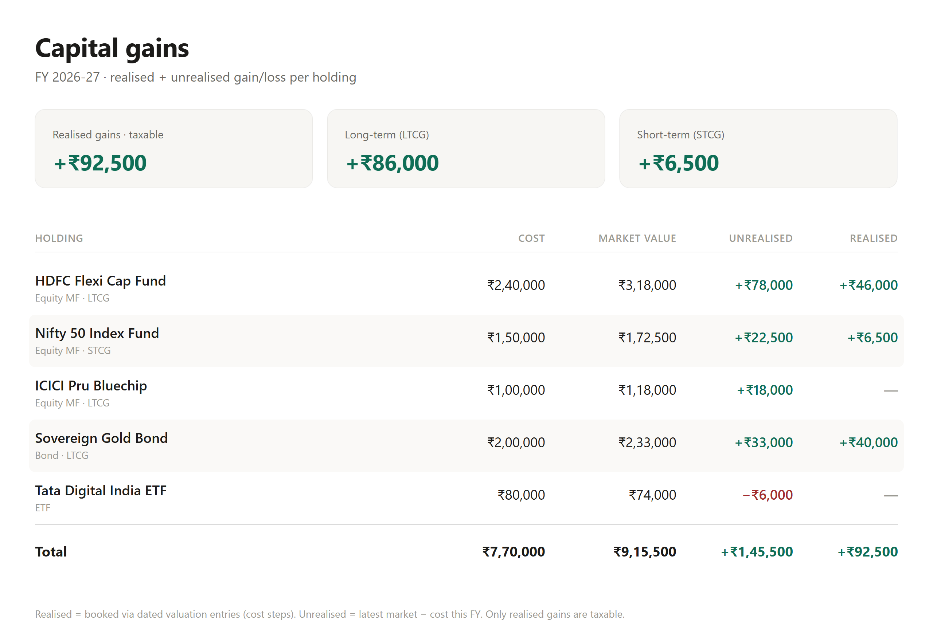Click the HOLDING column header

click(x=59, y=238)
